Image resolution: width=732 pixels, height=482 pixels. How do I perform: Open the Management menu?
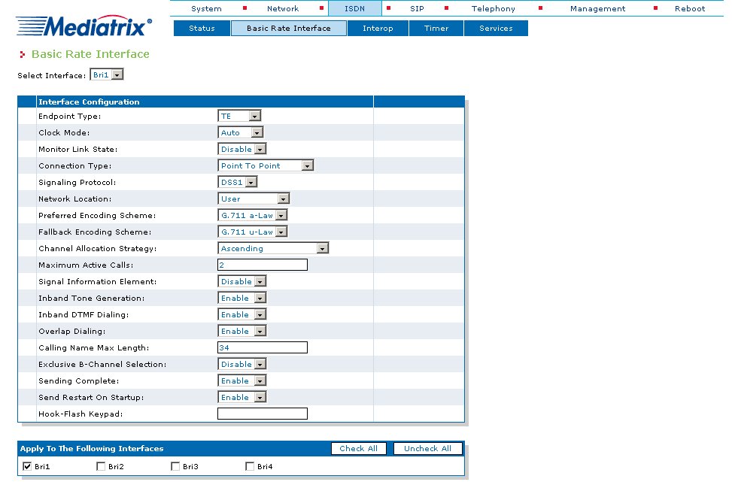597,8
